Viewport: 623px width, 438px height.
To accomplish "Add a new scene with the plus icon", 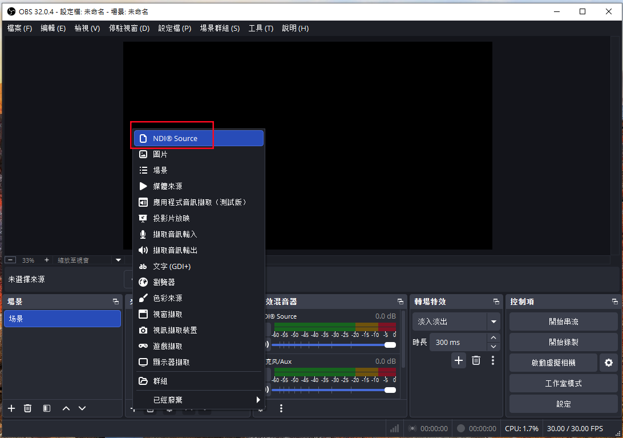I will [11, 408].
